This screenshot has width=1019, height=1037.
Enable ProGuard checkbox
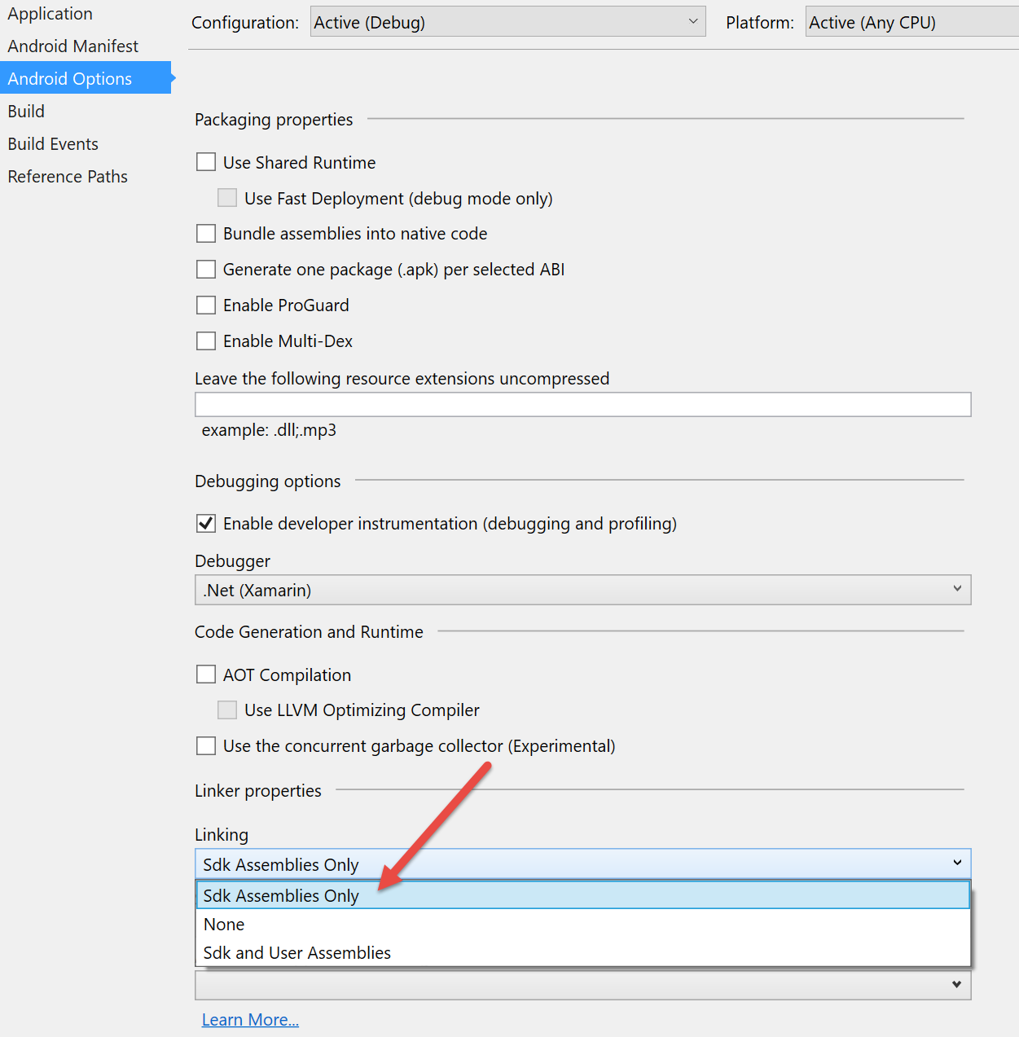pyautogui.click(x=206, y=305)
